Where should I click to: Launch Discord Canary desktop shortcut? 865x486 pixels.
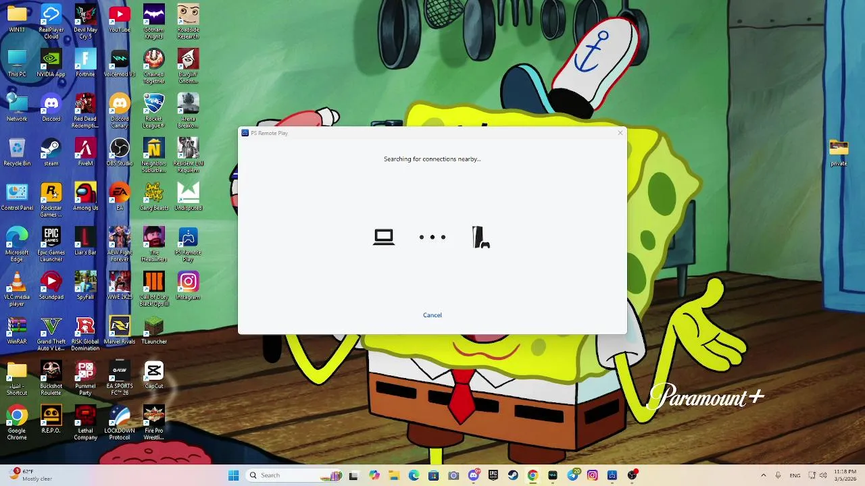coord(120,111)
